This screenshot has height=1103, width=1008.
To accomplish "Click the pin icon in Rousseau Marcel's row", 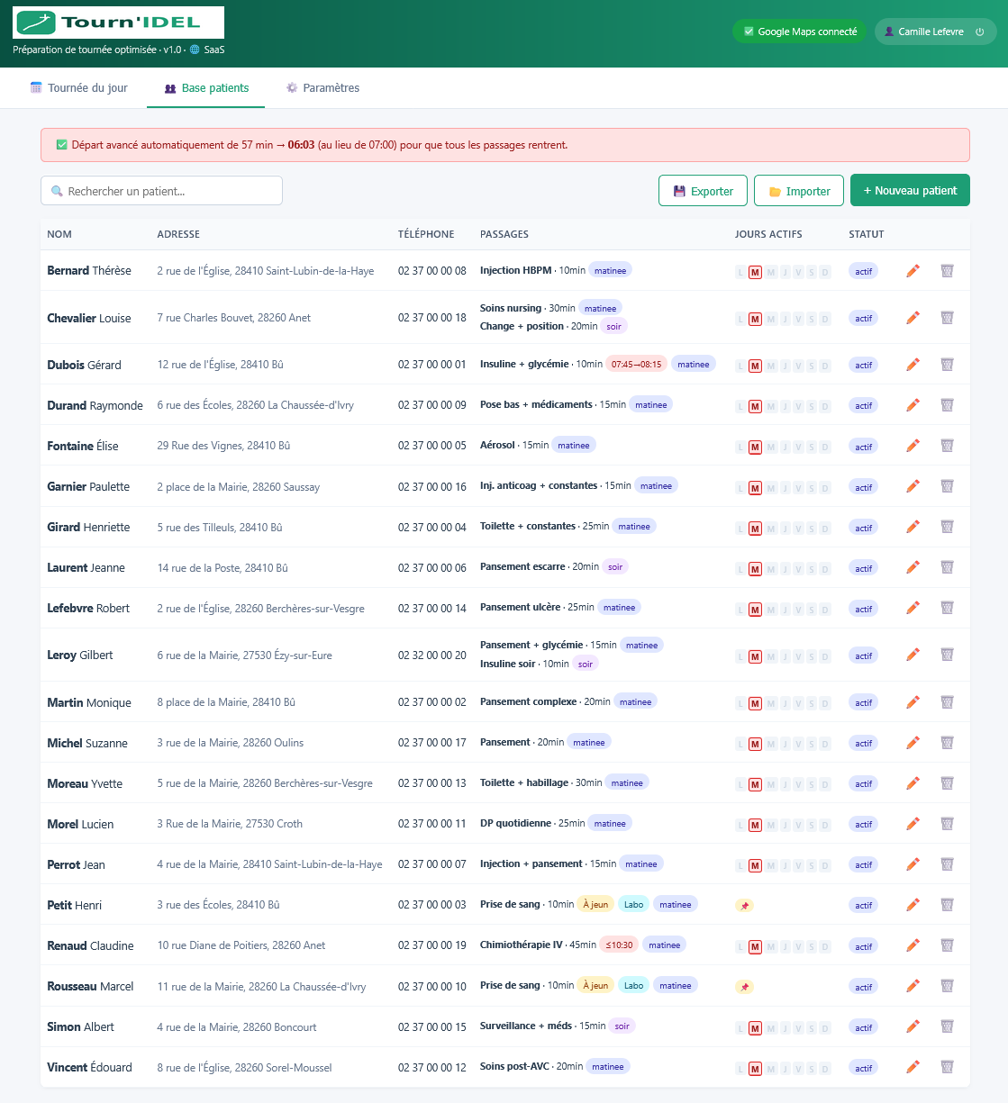I will (744, 987).
